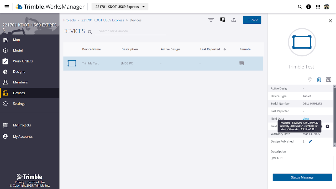Open the column settings icon
This screenshot has height=189, width=336.
(223, 20)
